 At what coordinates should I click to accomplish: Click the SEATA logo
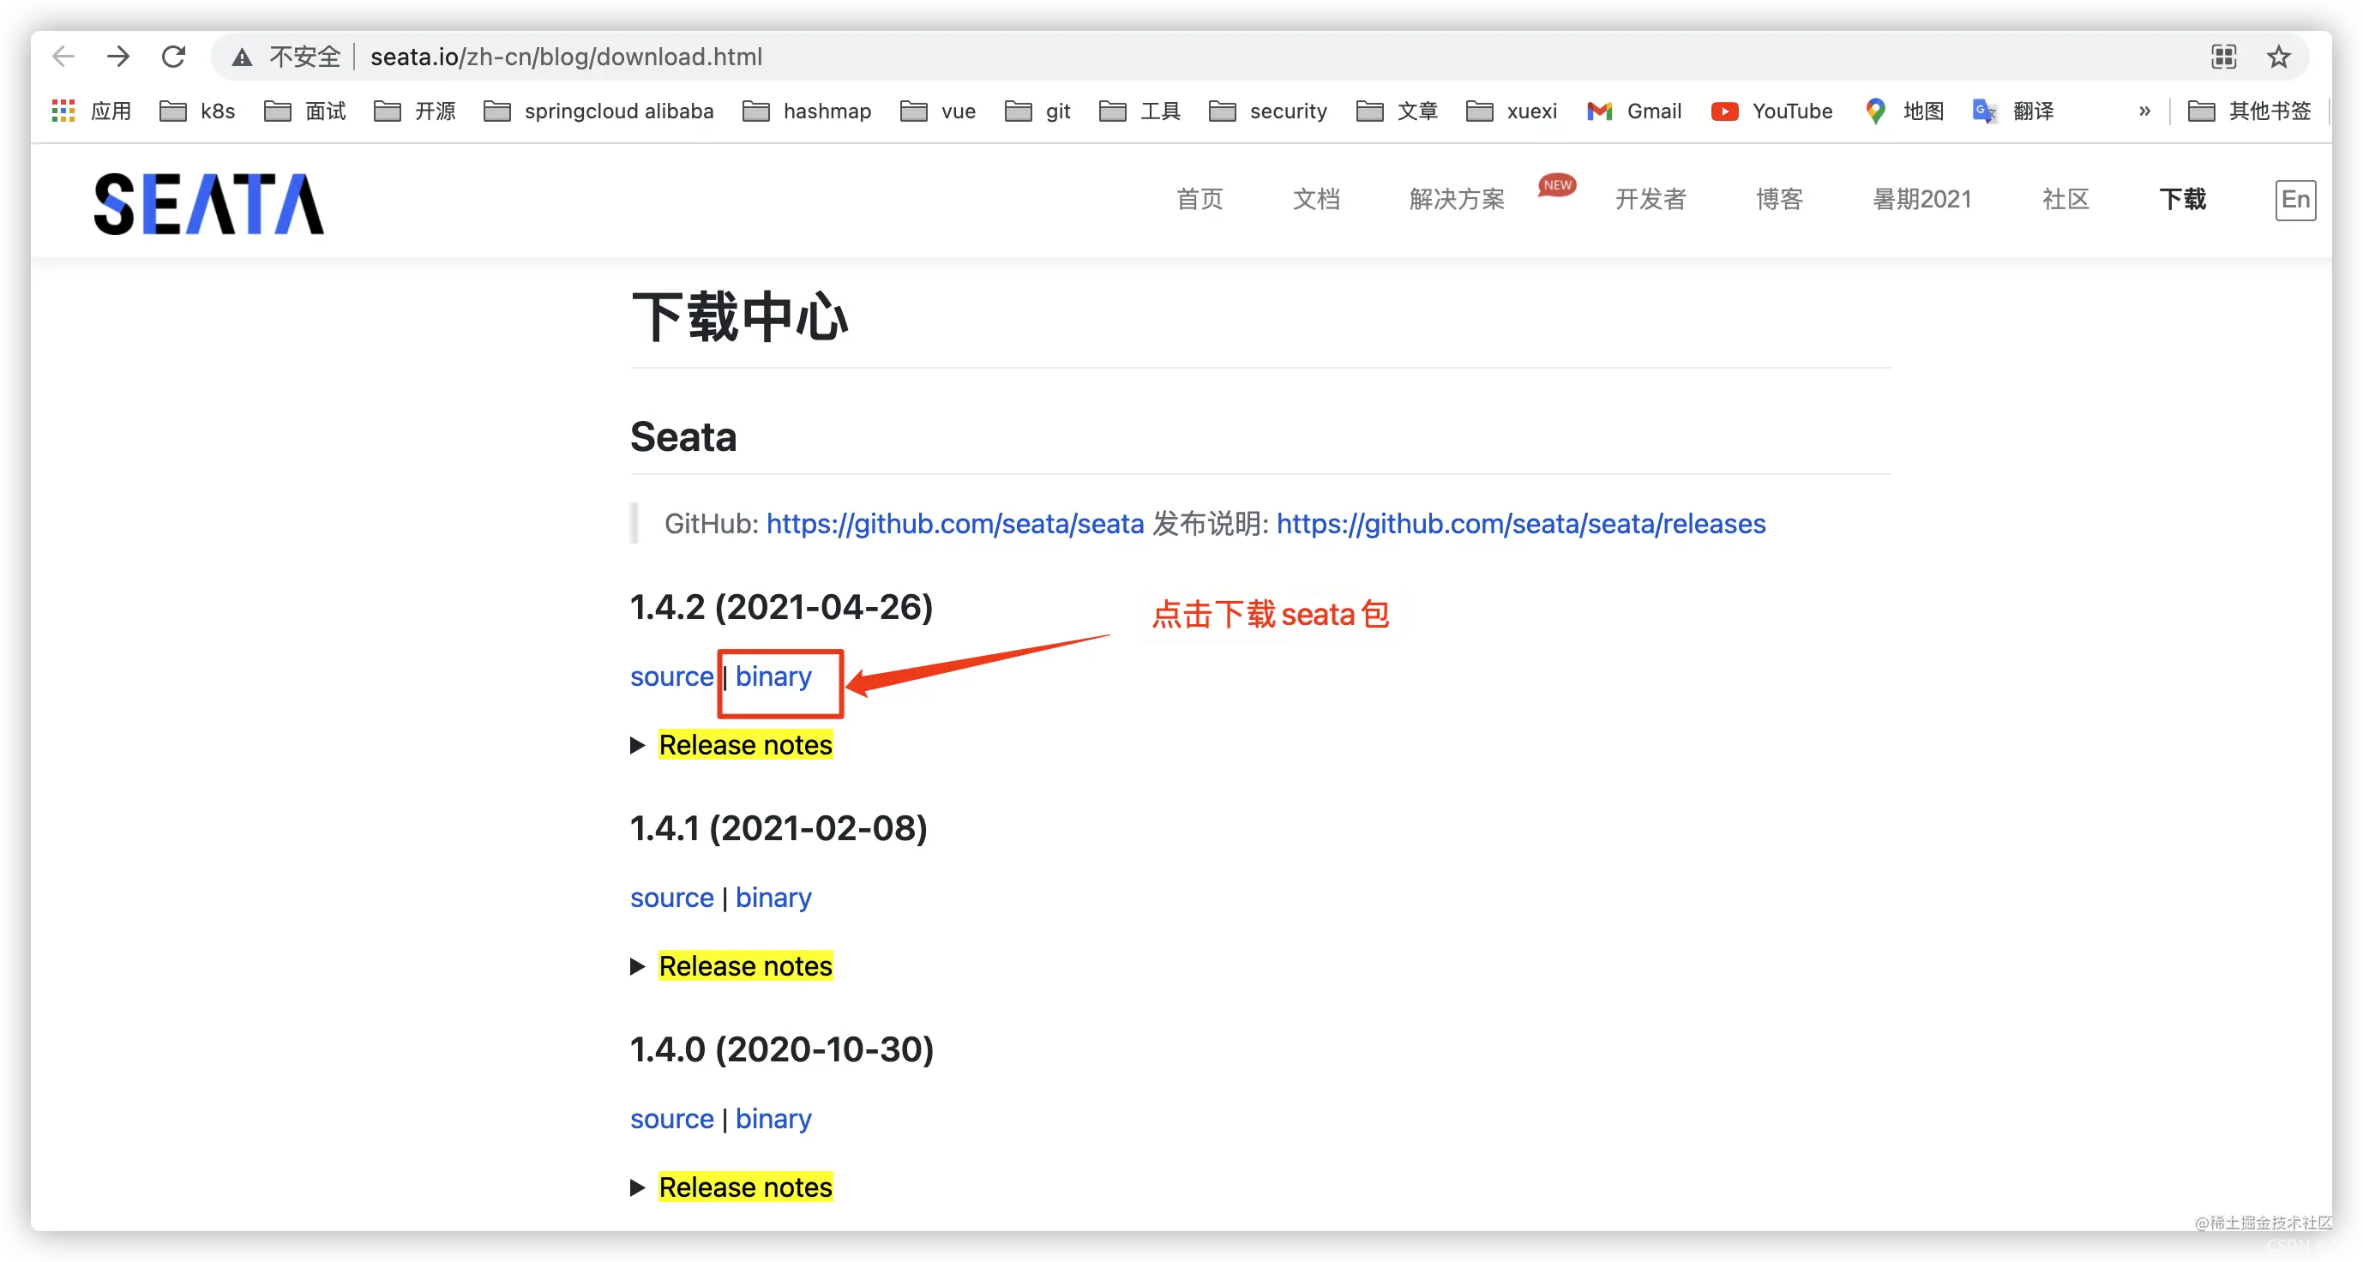209,202
